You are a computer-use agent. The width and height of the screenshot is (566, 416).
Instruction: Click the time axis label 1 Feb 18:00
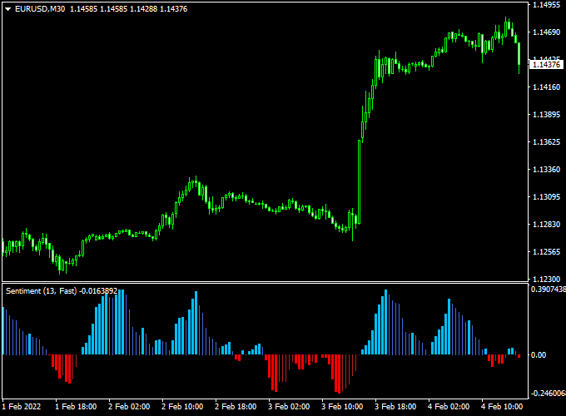pyautogui.click(x=76, y=407)
